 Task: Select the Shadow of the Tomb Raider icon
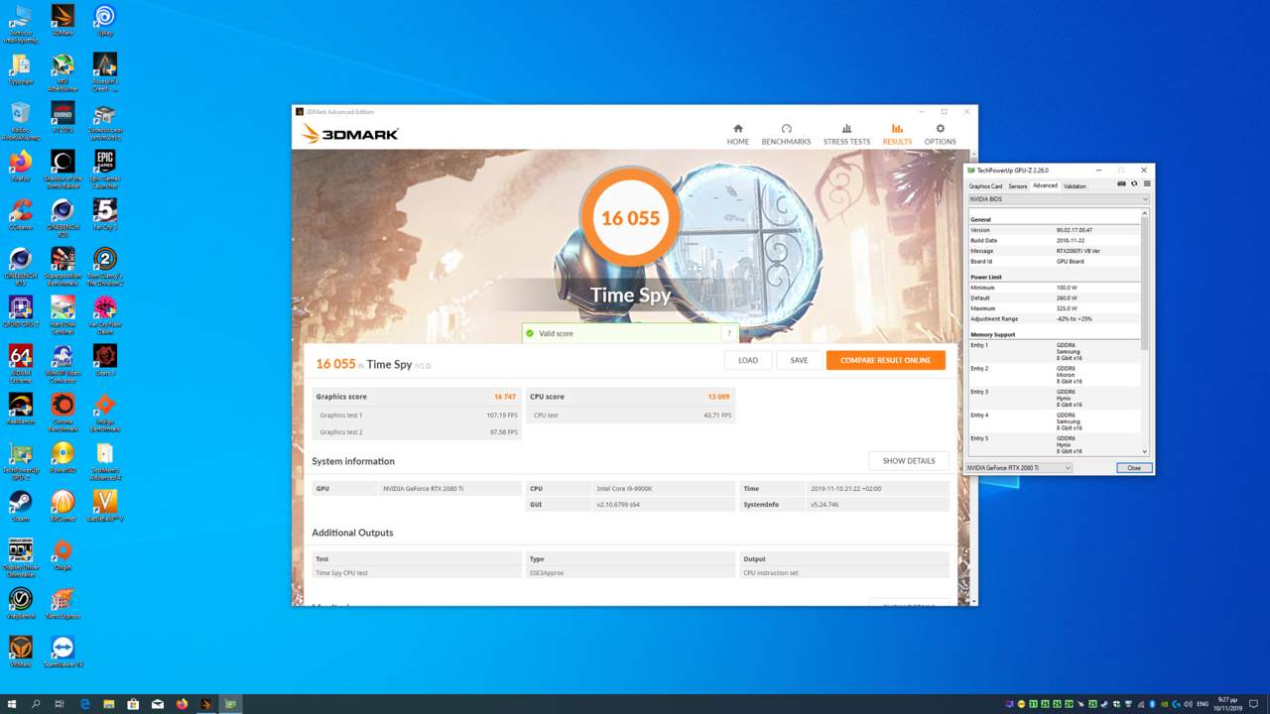coord(63,168)
